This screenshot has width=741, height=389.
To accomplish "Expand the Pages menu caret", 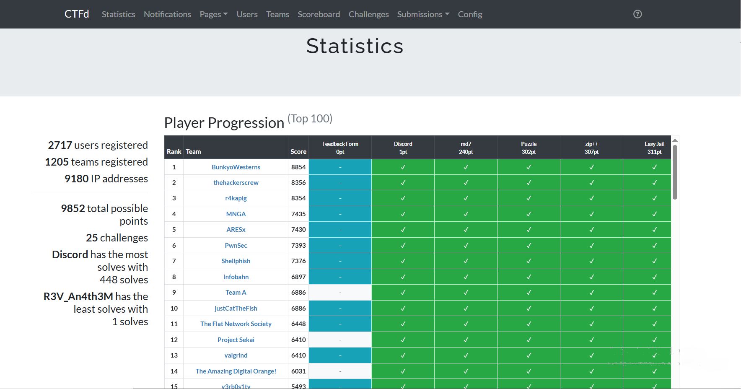I will click(x=226, y=14).
